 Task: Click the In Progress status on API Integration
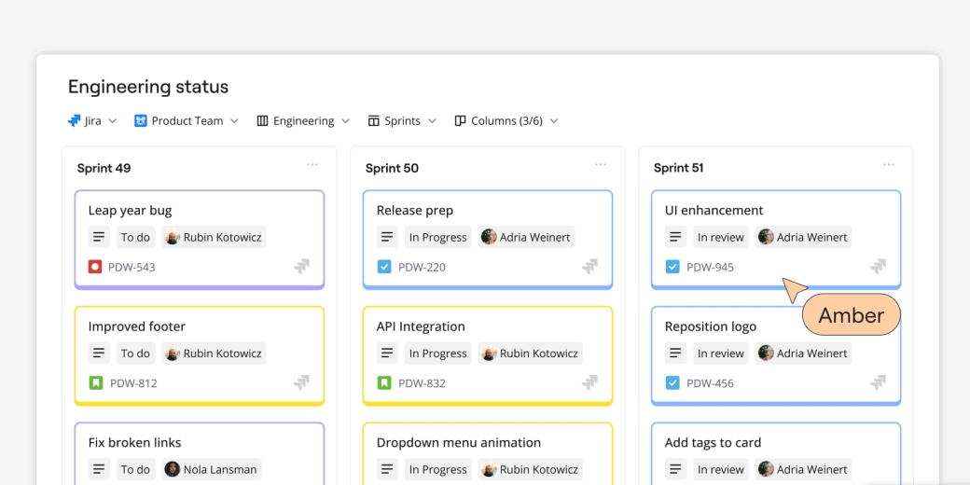437,353
